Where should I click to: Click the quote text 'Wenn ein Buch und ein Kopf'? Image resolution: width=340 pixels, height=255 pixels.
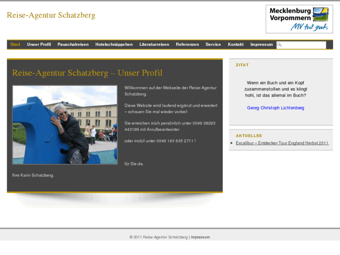pos(275,83)
